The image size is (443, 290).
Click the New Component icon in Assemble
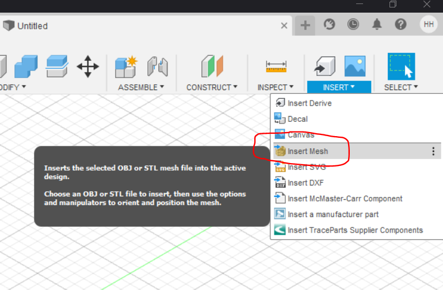coord(127,67)
